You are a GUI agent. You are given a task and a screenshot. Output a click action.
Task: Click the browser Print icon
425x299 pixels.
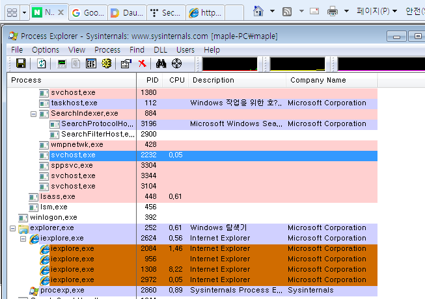(x=333, y=11)
